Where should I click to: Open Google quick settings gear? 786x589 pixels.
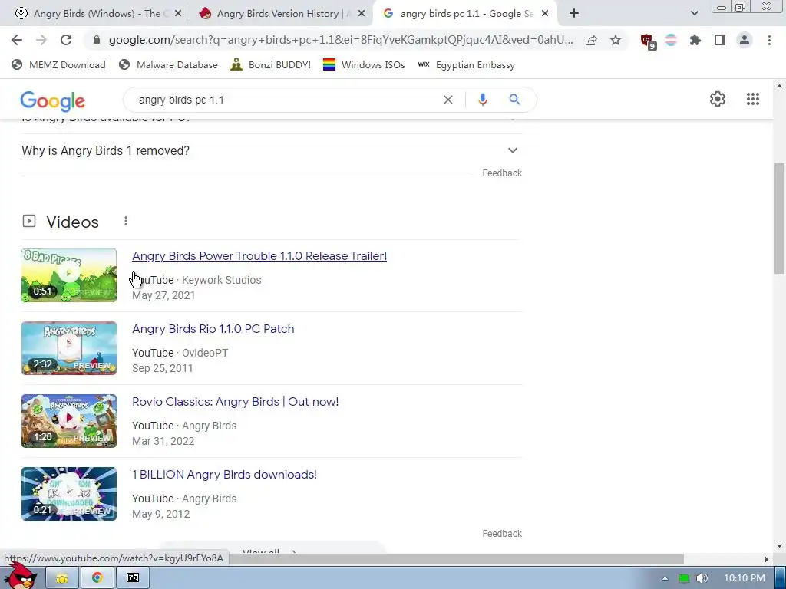(718, 99)
